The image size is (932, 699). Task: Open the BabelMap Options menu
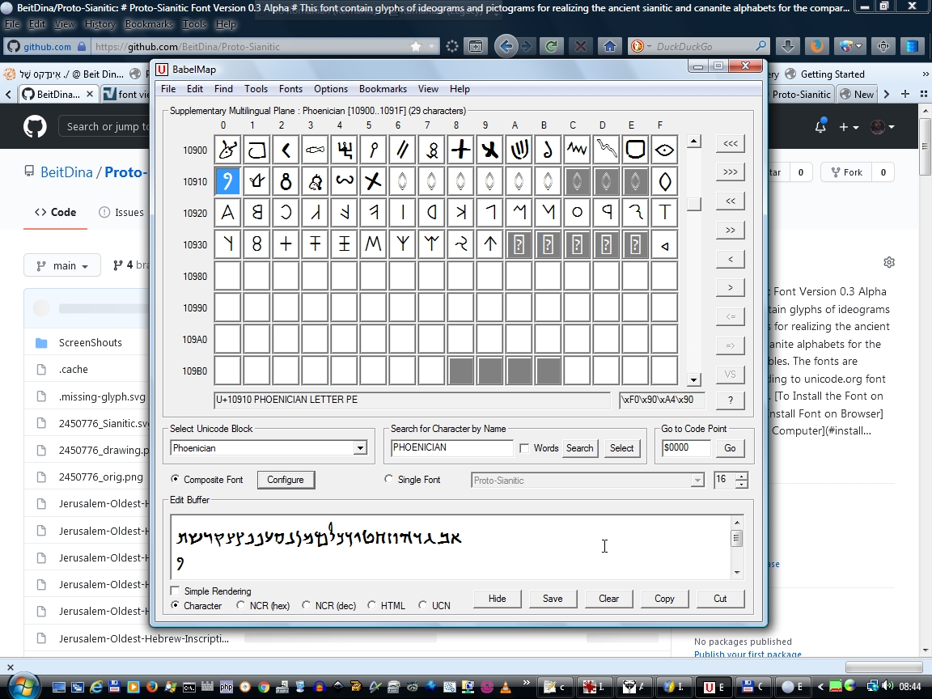point(330,88)
